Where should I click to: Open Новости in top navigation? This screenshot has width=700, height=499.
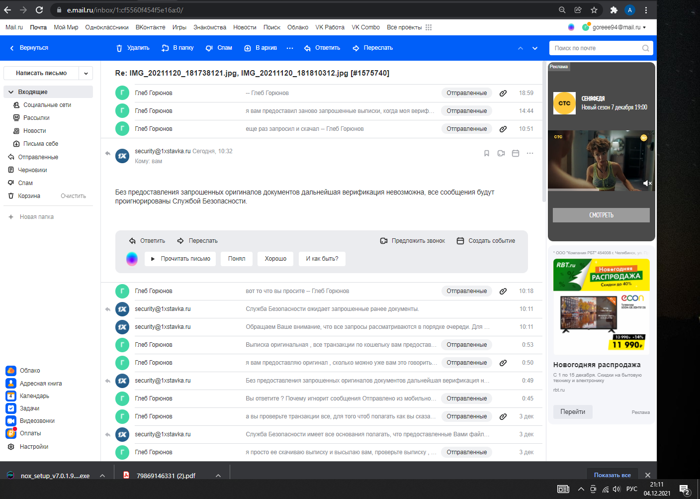click(x=245, y=27)
